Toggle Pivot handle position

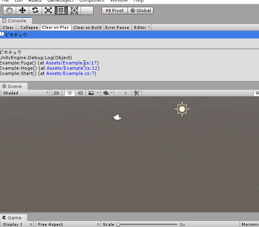(115, 11)
